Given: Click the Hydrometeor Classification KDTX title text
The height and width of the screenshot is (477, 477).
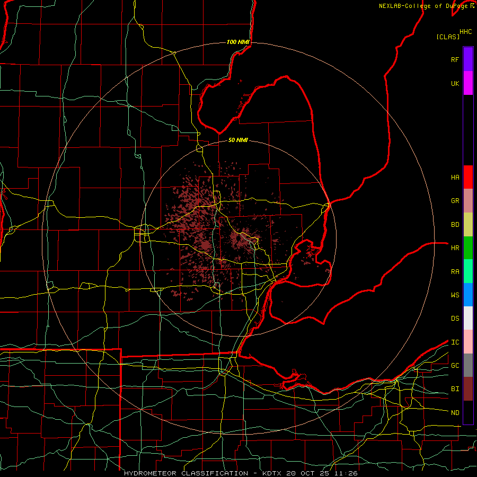Looking at the screenshot, I should 241,473.
